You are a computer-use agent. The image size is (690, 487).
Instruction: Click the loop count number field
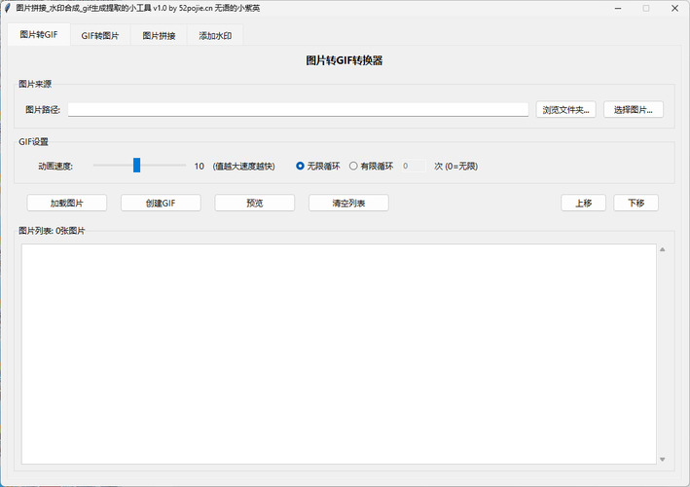point(413,166)
